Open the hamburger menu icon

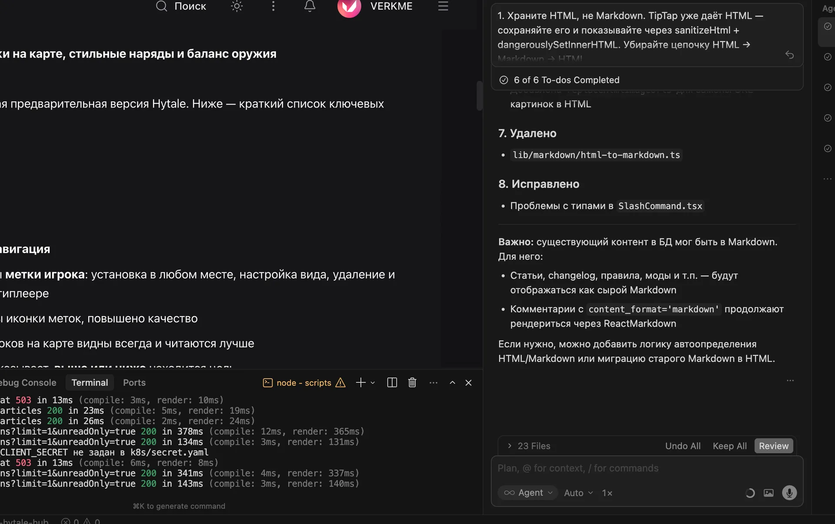click(x=443, y=6)
